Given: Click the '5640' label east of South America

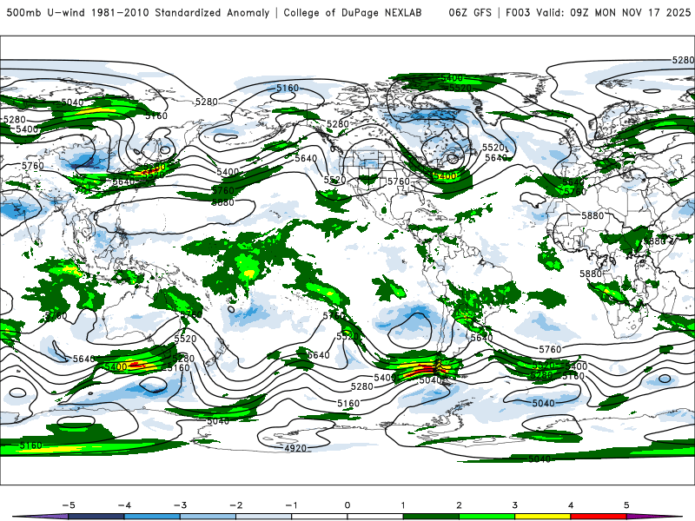Looking at the screenshot, I should tap(482, 338).
